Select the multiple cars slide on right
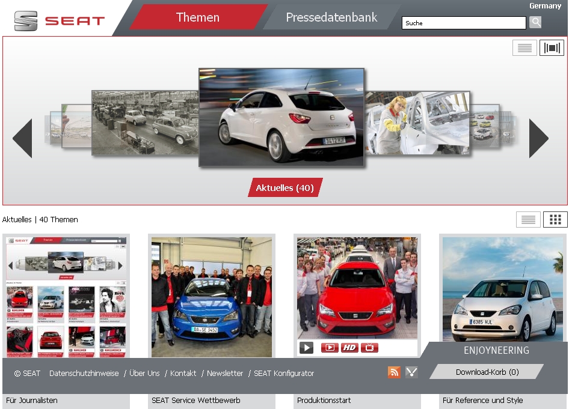 (484, 126)
